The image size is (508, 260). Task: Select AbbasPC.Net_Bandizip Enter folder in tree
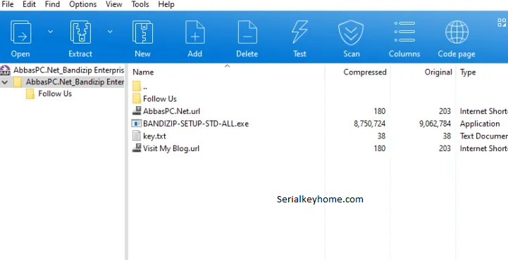pos(75,82)
